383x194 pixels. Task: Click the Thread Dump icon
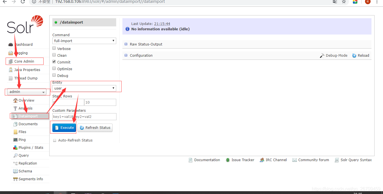11,78
